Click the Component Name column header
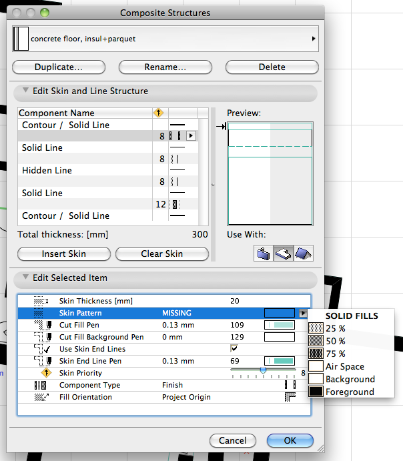The height and width of the screenshot is (461, 403). coord(85,113)
